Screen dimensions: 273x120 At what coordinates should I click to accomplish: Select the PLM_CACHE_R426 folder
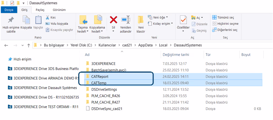coord(173,96)
